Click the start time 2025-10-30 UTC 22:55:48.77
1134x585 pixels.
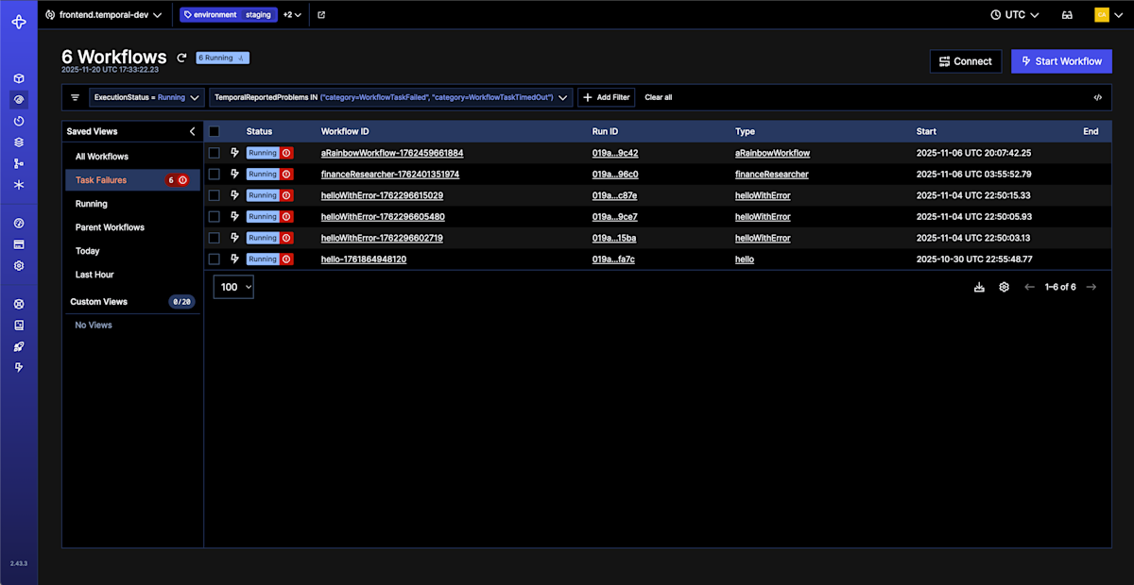[x=973, y=259]
